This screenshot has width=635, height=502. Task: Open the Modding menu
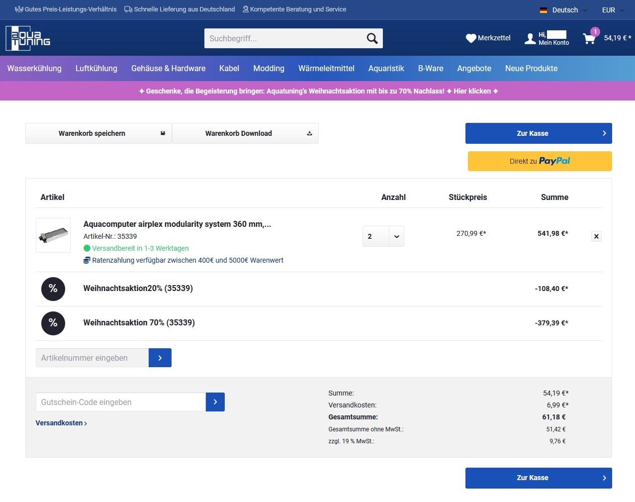click(269, 69)
